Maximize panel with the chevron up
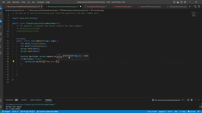 click(199, 100)
